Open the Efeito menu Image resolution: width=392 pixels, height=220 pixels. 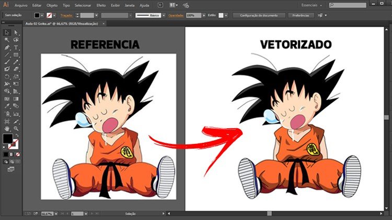(x=101, y=5)
